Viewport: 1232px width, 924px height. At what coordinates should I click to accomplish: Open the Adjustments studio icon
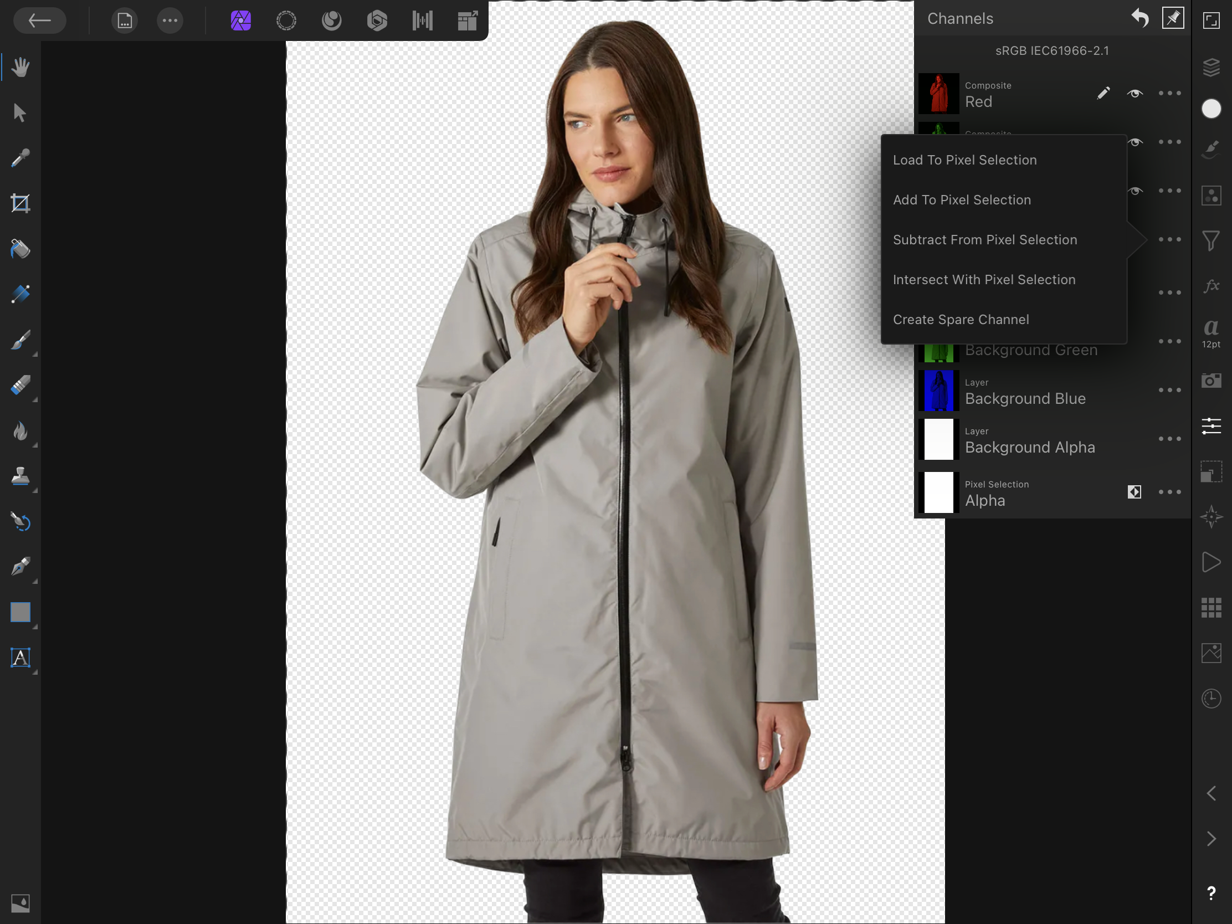1212,196
